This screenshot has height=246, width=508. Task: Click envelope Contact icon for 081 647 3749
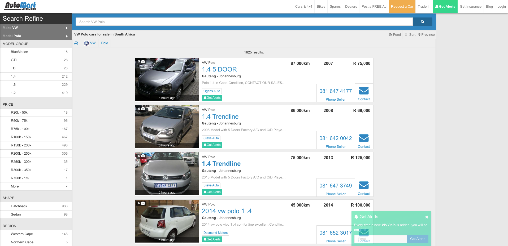364,185
